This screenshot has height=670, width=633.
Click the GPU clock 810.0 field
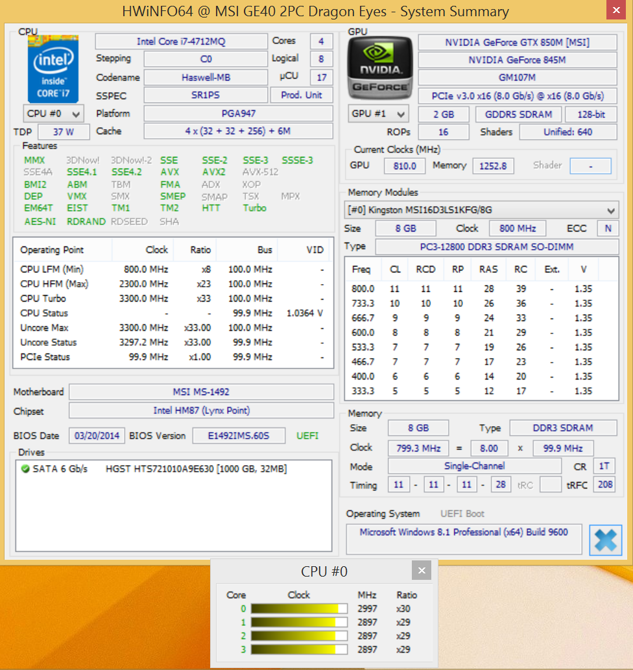click(405, 166)
